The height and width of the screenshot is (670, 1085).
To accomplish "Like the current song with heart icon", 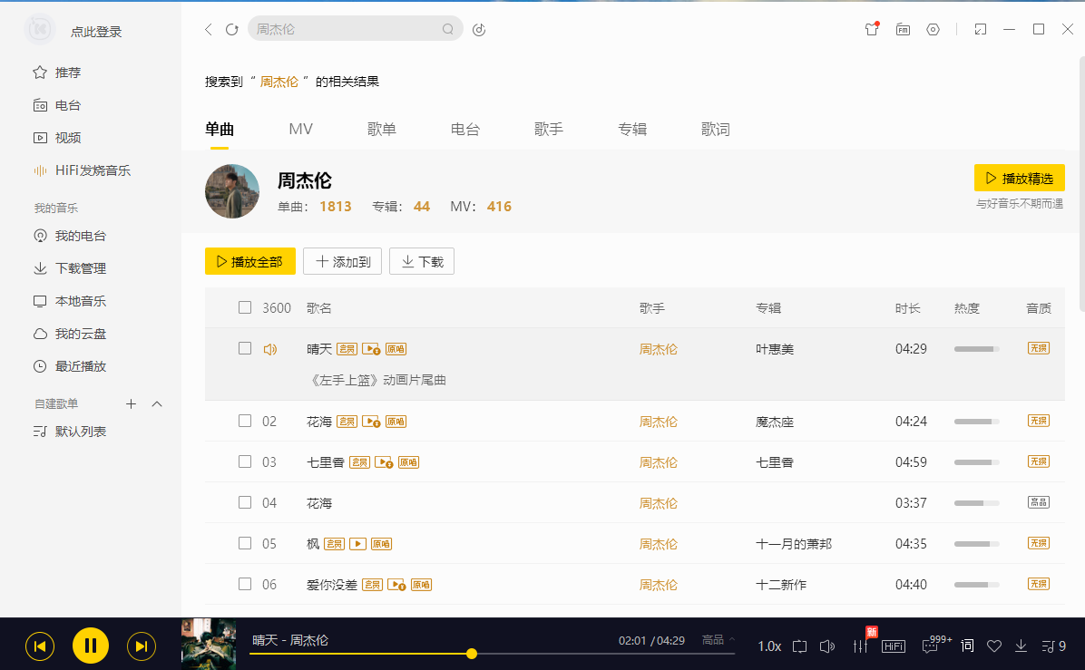I will pyautogui.click(x=994, y=646).
